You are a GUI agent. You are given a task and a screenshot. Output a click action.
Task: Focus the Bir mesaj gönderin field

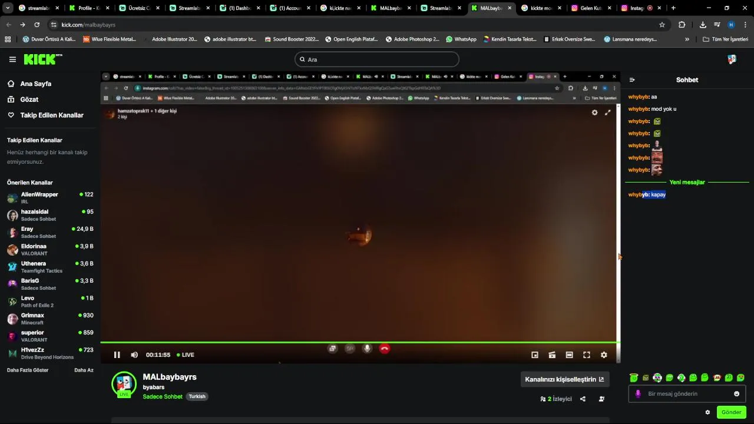(x=686, y=394)
